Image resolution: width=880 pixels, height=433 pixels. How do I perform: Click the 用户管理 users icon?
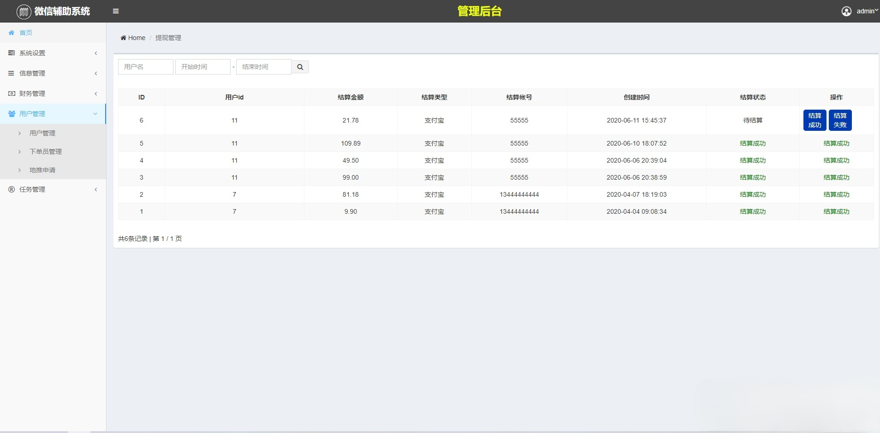[x=11, y=113]
